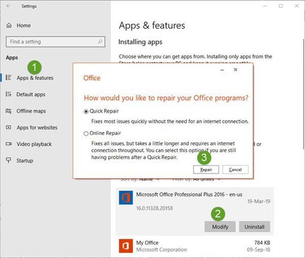This screenshot has width=305, height=258.
Task: Uninstall Microsoft Office Professional Plus 2016
Action: pyautogui.click(x=254, y=227)
